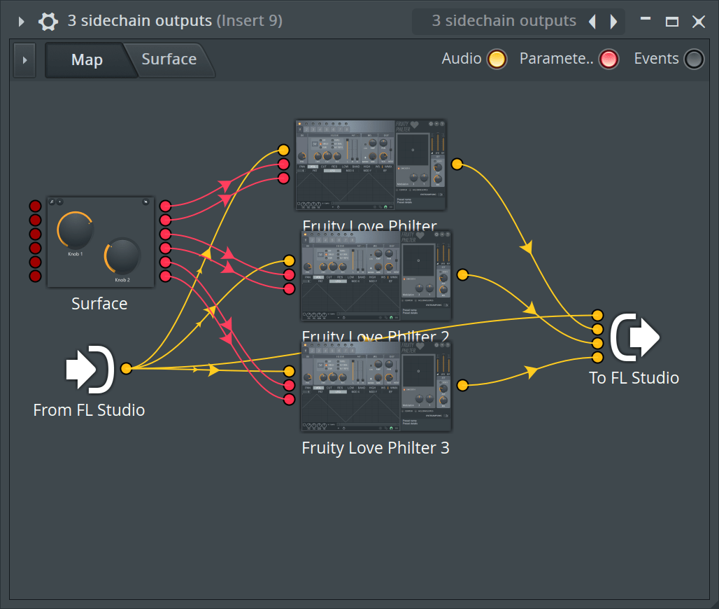Click the first Fruity Love Philter output port

point(457,164)
